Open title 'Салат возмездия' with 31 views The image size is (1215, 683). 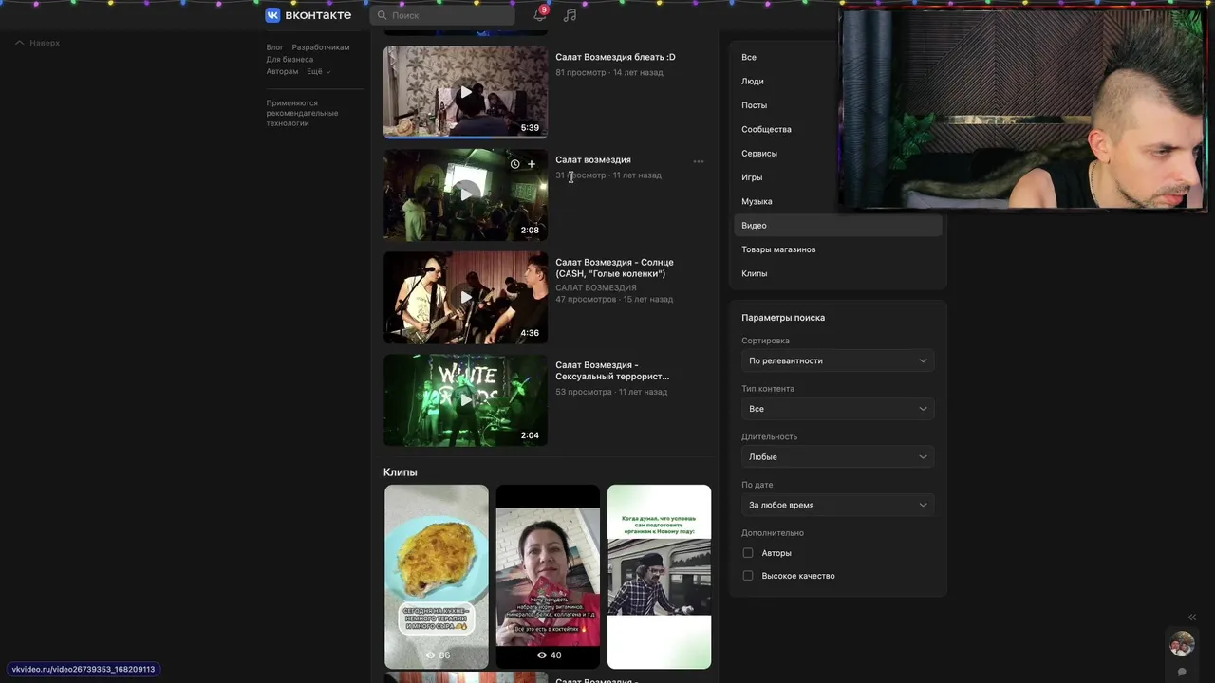coord(593,159)
